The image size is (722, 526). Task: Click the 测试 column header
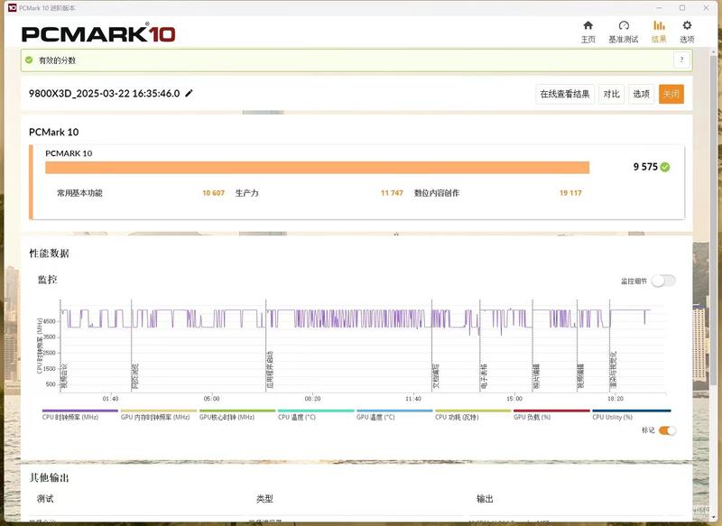point(45,498)
